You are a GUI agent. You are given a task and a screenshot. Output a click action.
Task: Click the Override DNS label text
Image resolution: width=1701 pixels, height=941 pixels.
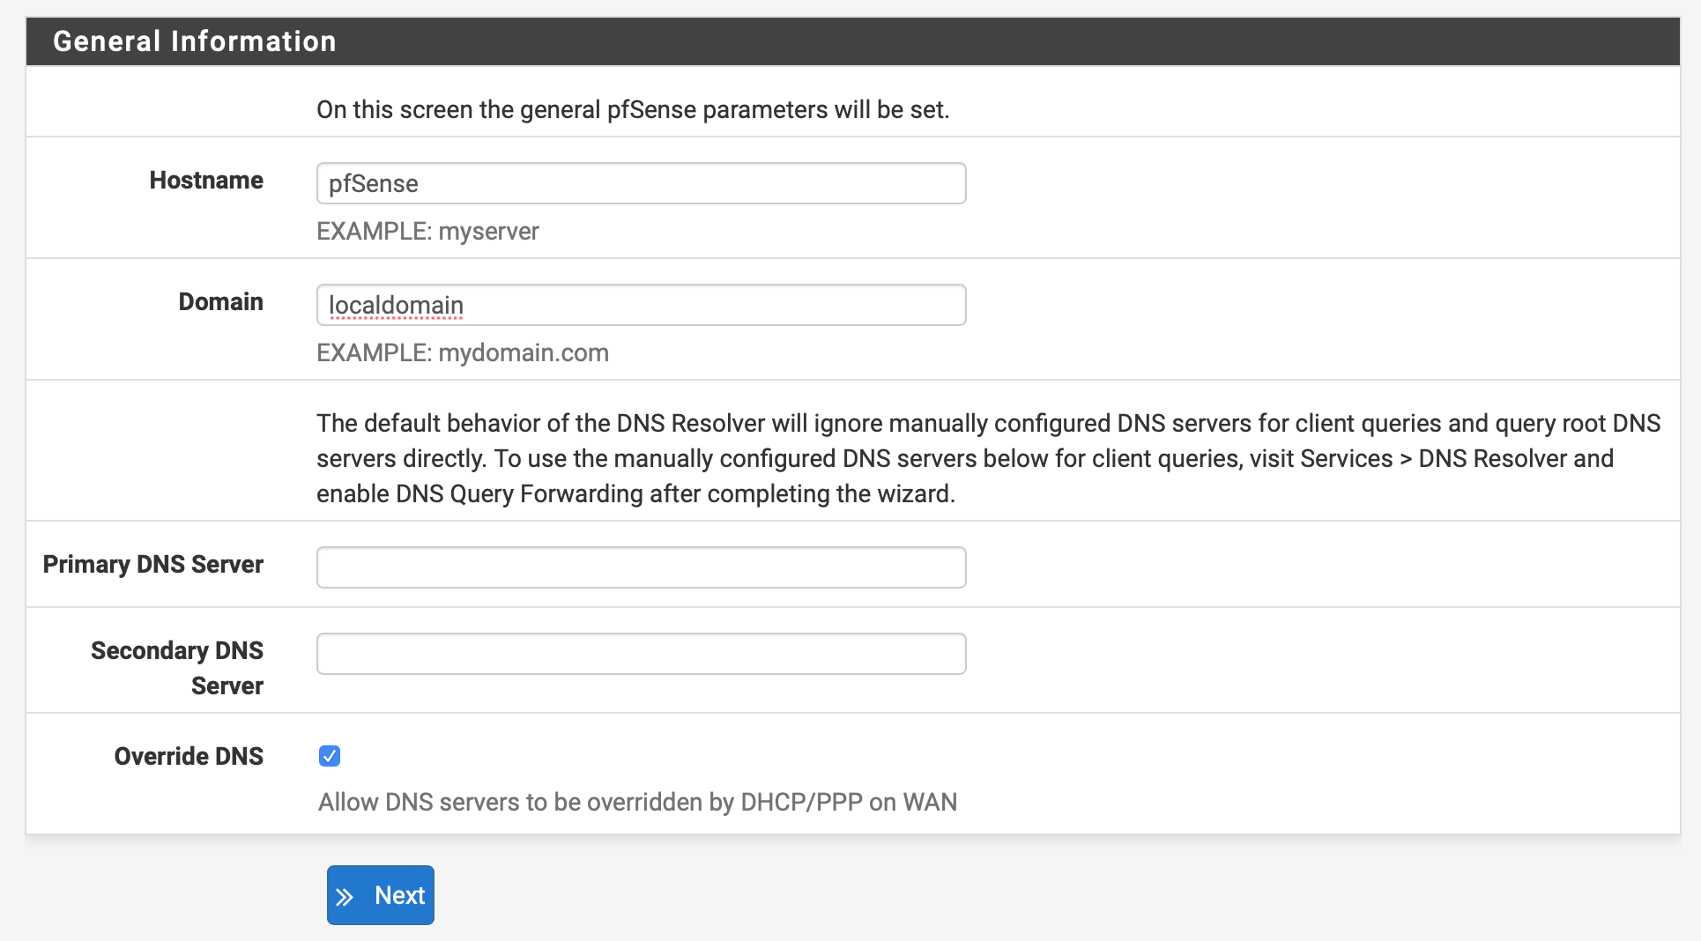[x=189, y=757]
